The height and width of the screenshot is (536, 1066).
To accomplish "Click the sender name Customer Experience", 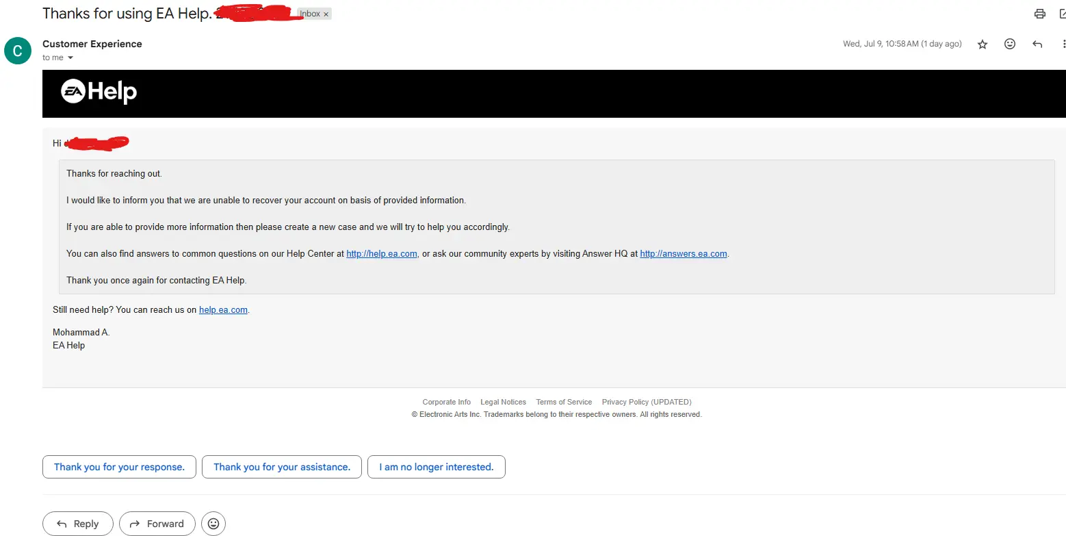I will point(92,44).
